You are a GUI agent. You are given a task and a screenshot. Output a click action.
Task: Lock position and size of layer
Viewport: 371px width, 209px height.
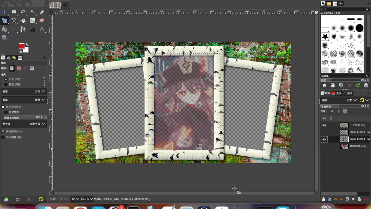tap(338, 111)
